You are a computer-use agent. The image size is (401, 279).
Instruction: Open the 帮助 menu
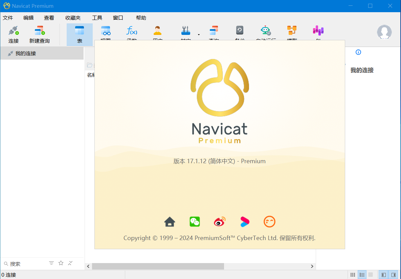(141, 18)
